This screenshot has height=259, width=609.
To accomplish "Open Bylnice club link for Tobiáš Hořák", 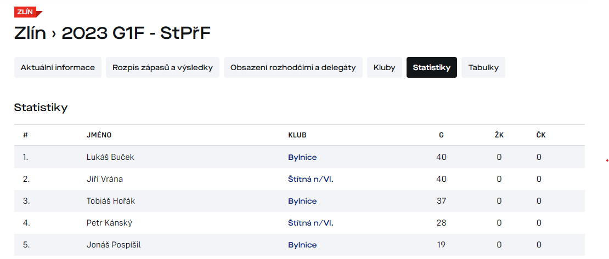I will coord(302,201).
